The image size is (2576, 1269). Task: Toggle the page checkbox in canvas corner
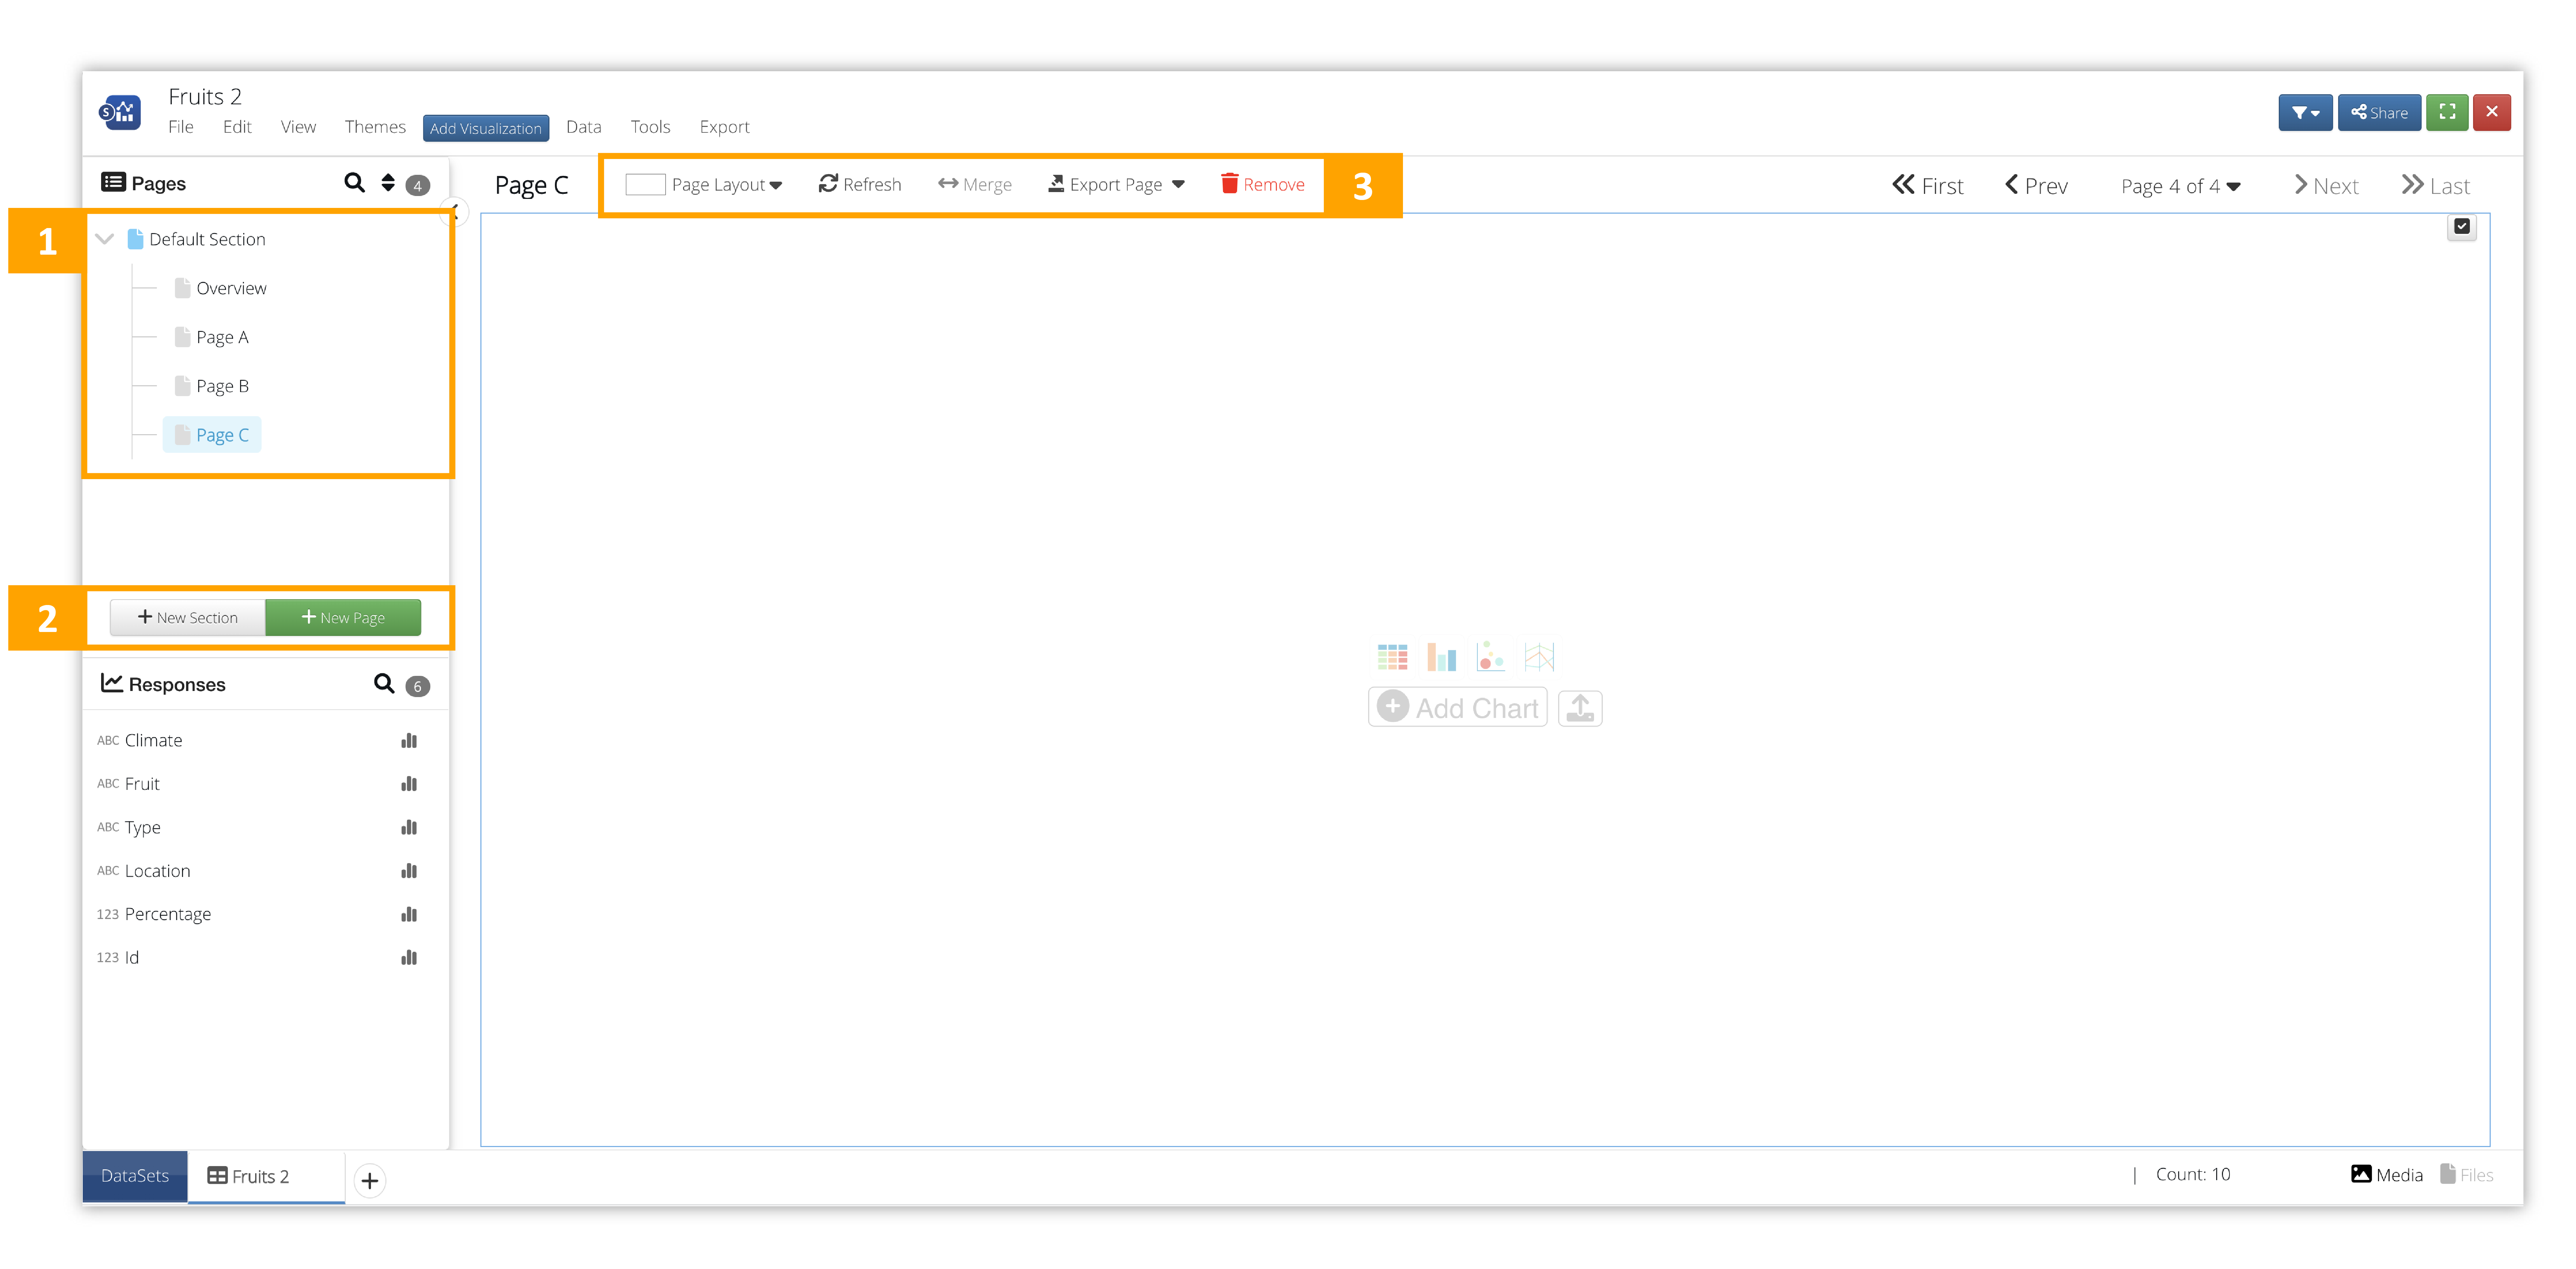click(2462, 227)
